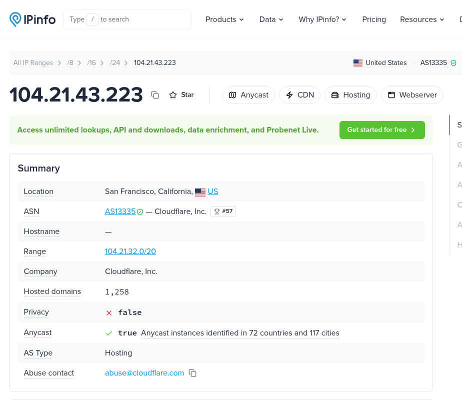Viewport: 462px width, 400px height.
Task: Open the /8 breadcrumb range
Action: tap(70, 62)
